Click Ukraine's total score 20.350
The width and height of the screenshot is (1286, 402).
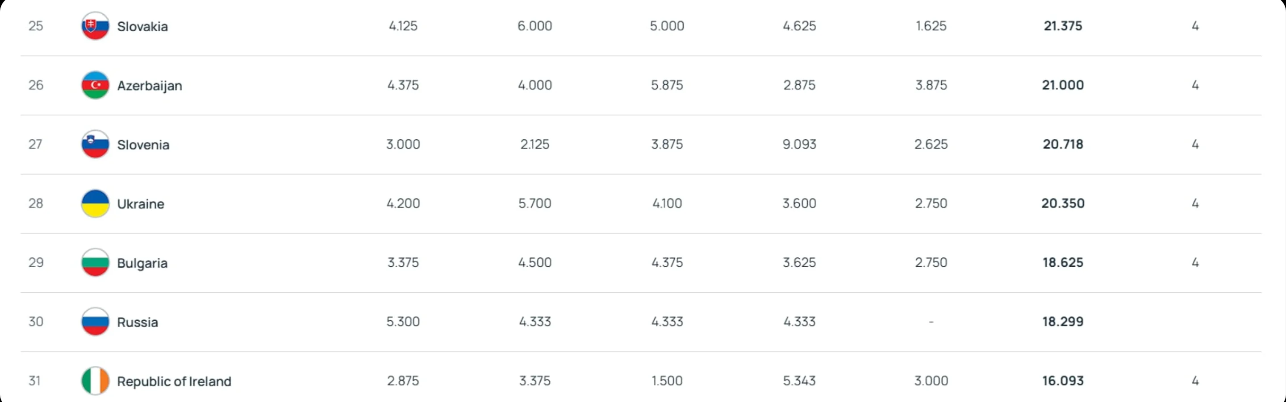pyautogui.click(x=1062, y=203)
